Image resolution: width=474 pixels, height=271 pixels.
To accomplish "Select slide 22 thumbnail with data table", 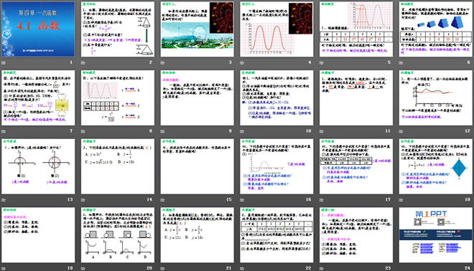I will point(276,234).
